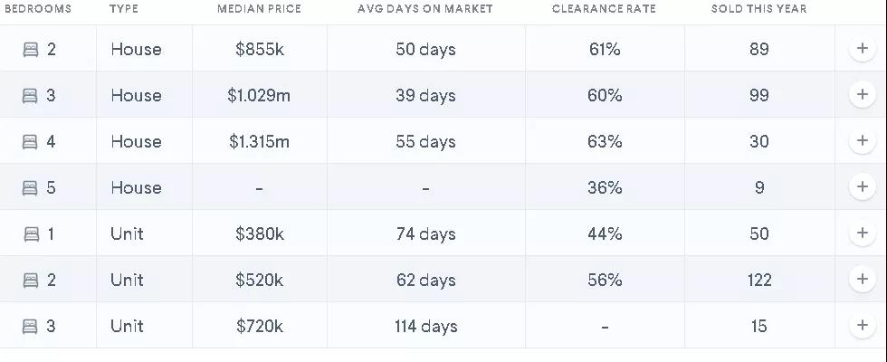
Task: Select the $1.029m median price cell
Action: (259, 95)
